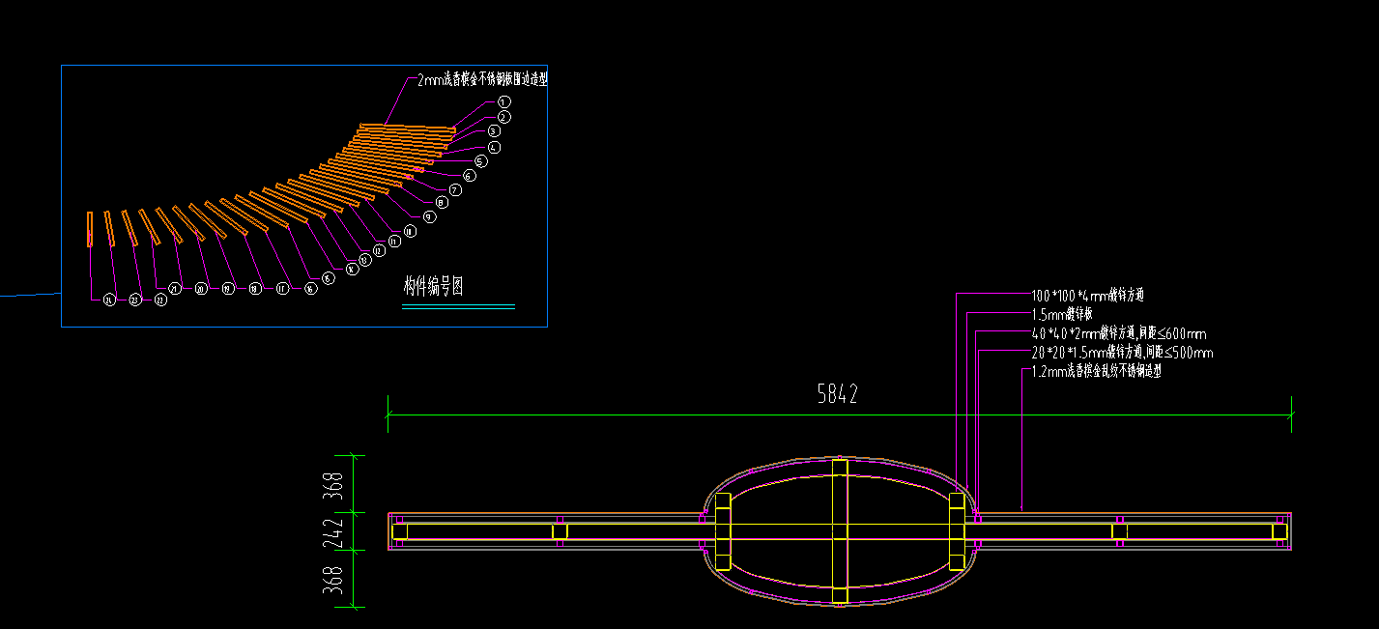Click the 2mm浅香槟金不锈钢板围边造型 annotation label
This screenshot has width=1379, height=629.
[x=482, y=80]
